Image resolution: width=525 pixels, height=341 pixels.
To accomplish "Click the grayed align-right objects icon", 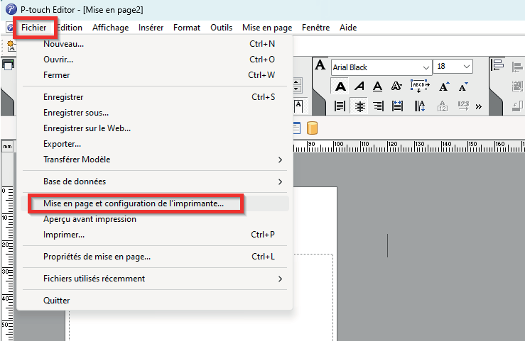I will [x=518, y=67].
